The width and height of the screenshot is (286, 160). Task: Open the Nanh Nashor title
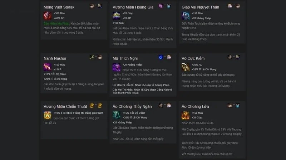pyautogui.click(x=55, y=58)
